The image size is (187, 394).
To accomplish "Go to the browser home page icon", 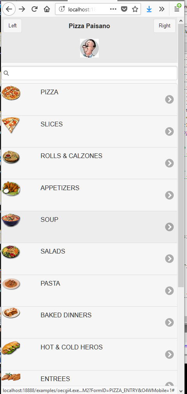I will pyautogui.click(x=46, y=9).
